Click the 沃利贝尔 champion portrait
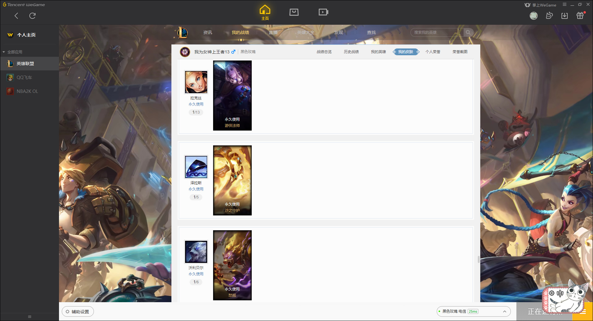This screenshot has width=593, height=321. pyautogui.click(x=196, y=252)
